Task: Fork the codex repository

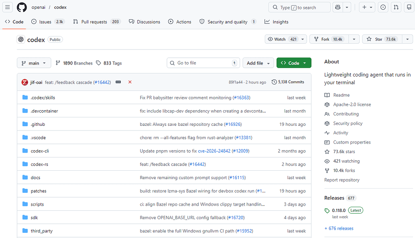Action: 329,39
